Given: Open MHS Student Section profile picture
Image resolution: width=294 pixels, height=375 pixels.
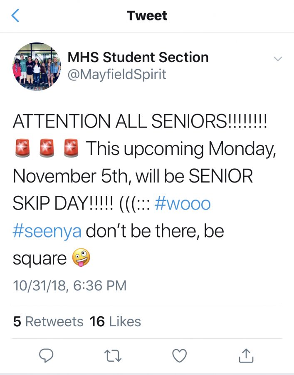Looking at the screenshot, I should (x=37, y=67).
